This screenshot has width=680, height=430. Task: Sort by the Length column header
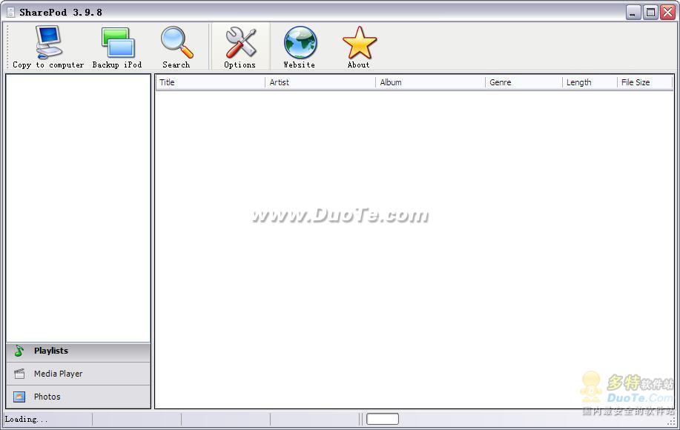coord(589,82)
